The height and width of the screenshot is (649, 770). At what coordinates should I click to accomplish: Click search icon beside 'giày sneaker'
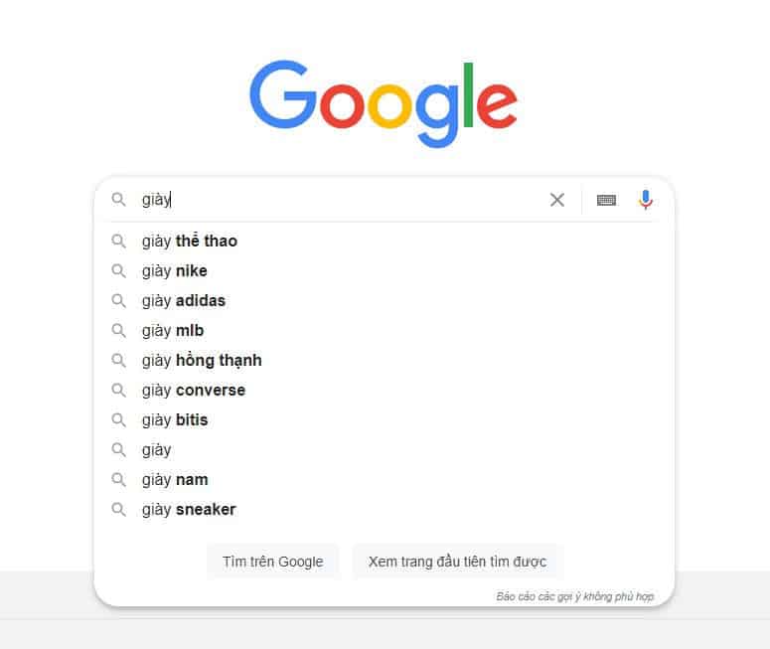[x=119, y=510]
